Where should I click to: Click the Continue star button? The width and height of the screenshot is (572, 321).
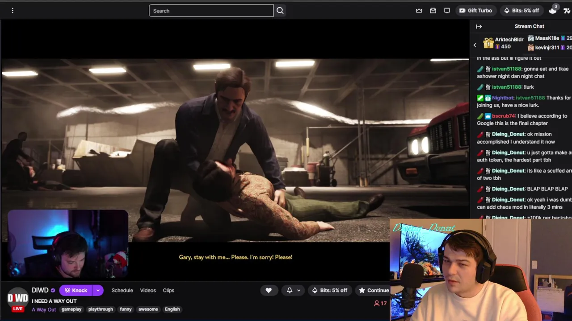(x=374, y=290)
